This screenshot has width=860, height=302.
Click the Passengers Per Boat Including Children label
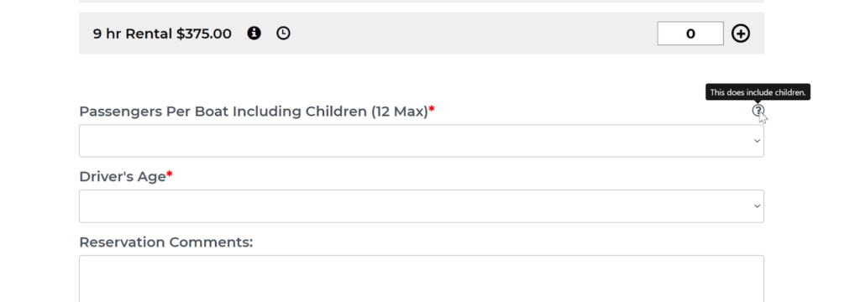point(254,112)
